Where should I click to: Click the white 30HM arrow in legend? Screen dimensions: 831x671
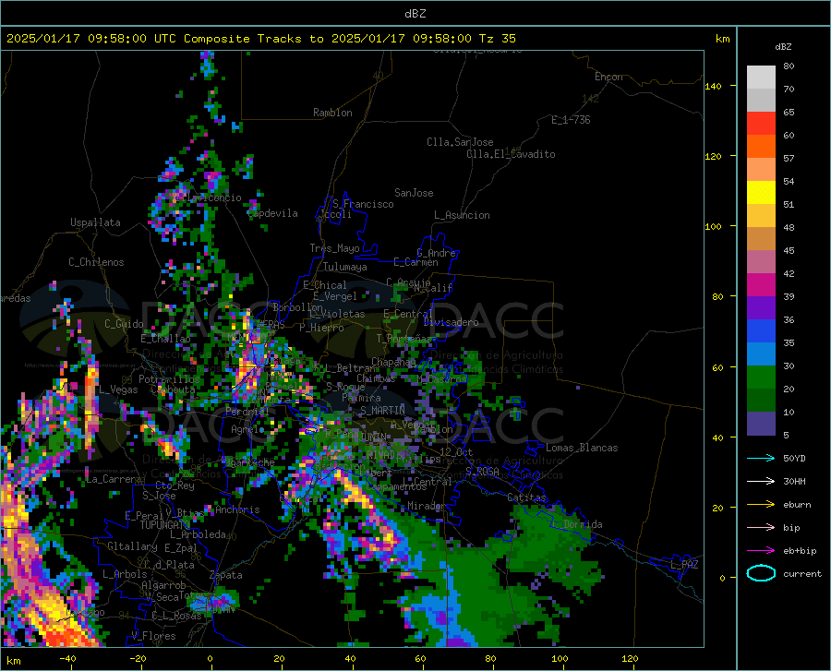tap(761, 482)
